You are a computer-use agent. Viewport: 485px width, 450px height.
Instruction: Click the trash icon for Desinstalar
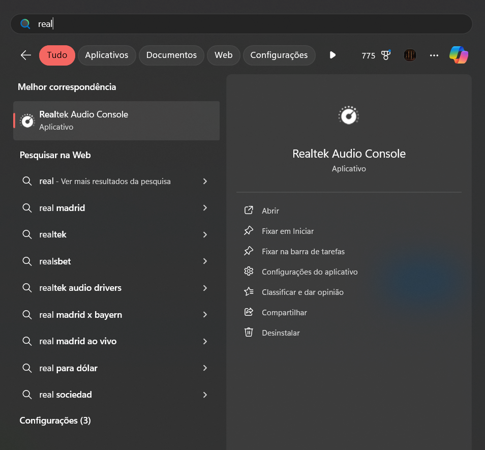(249, 333)
